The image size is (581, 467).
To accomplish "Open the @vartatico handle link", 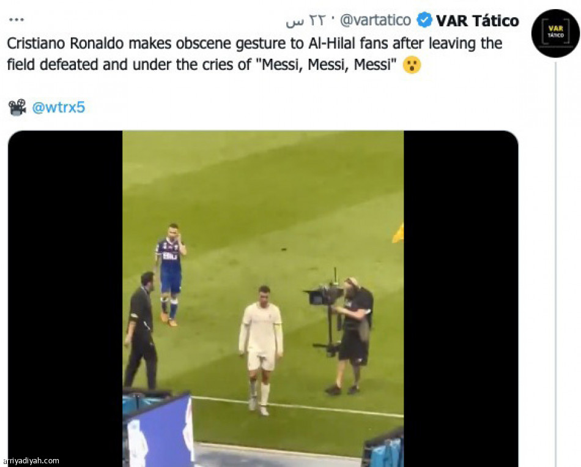I will [376, 20].
